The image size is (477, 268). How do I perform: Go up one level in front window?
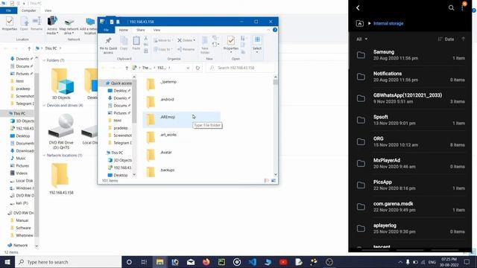pos(127,68)
